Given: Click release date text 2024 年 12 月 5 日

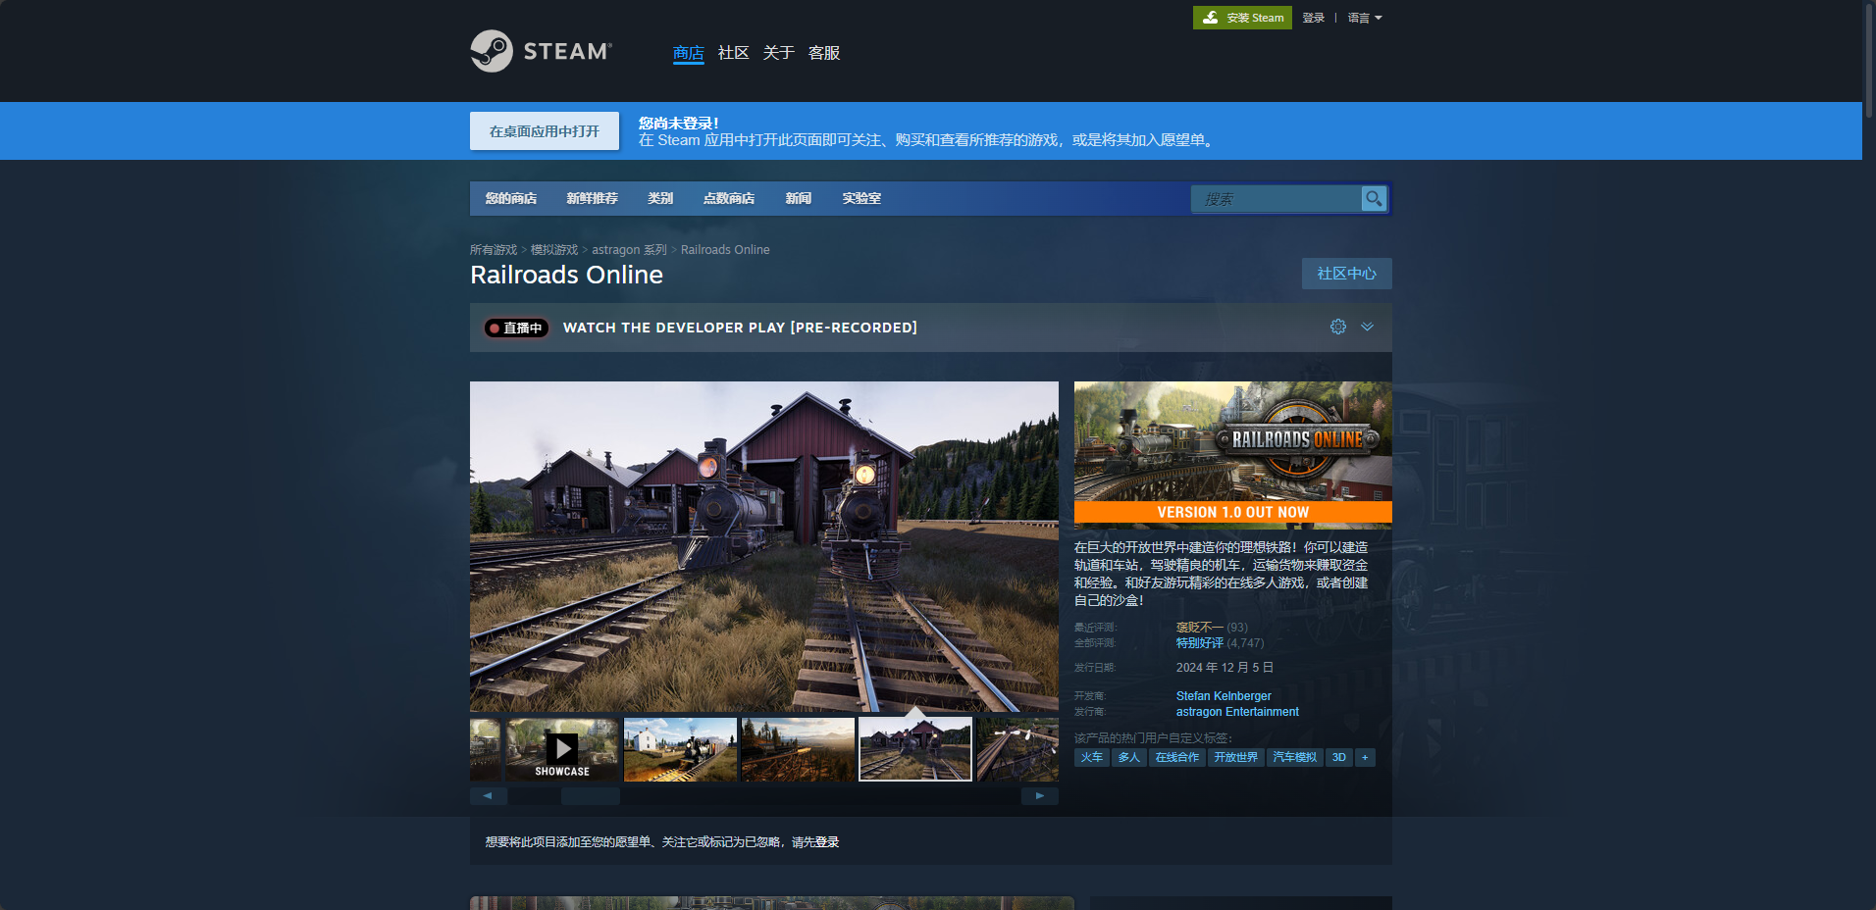Looking at the screenshot, I should 1225,668.
